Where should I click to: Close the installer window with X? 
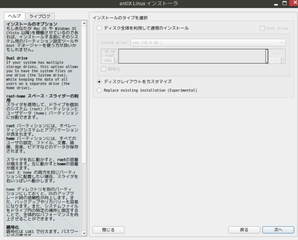click(x=294, y=3)
